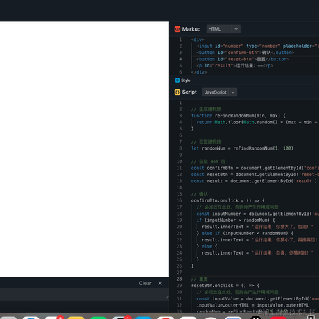Viewport: 319px width, 319px height.
Task: Clear the console output
Action: click(145, 283)
